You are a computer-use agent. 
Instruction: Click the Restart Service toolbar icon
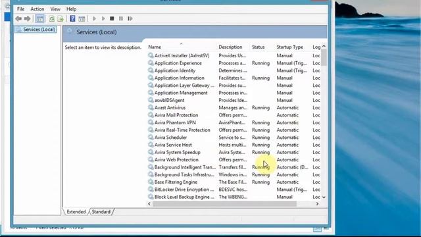click(130, 18)
